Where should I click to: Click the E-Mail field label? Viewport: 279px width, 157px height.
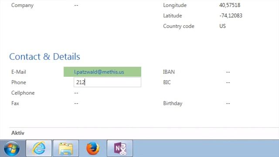coord(19,72)
